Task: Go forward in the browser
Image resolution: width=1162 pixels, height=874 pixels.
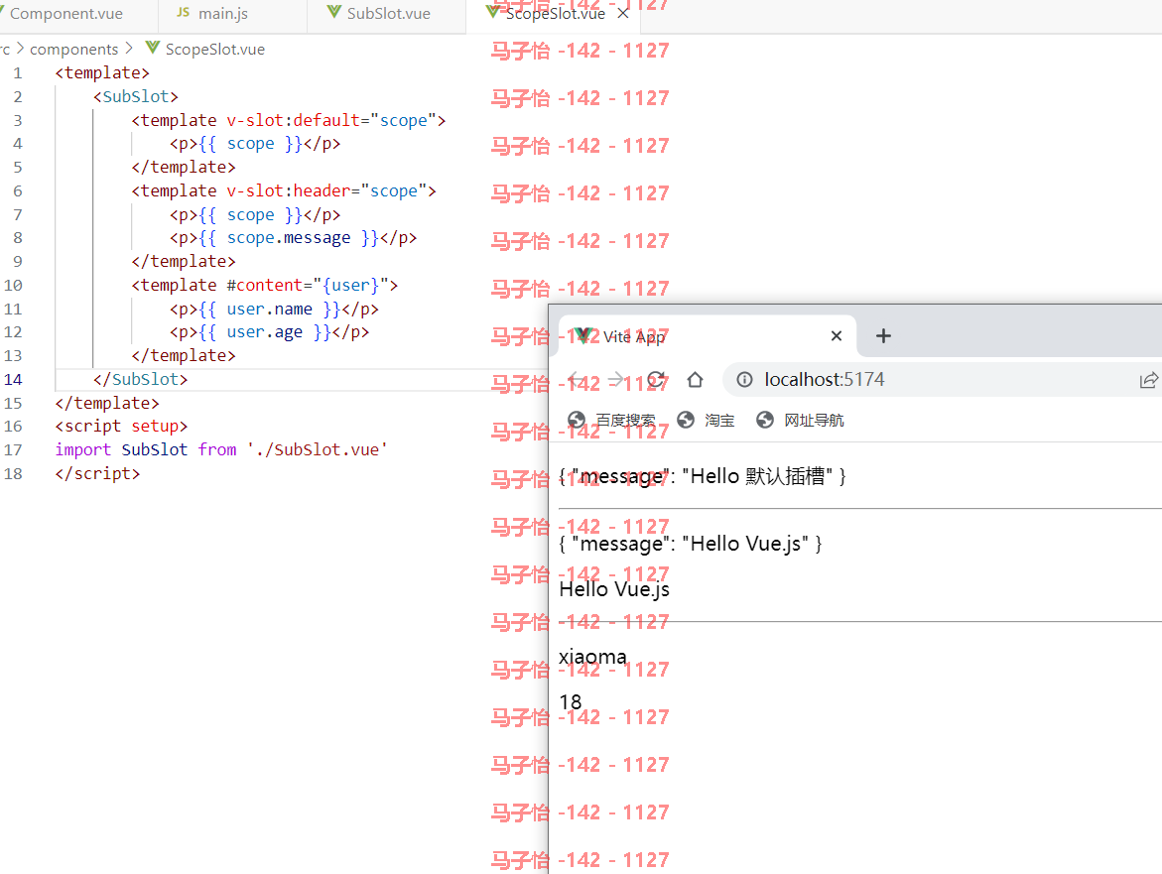Action: click(x=615, y=380)
